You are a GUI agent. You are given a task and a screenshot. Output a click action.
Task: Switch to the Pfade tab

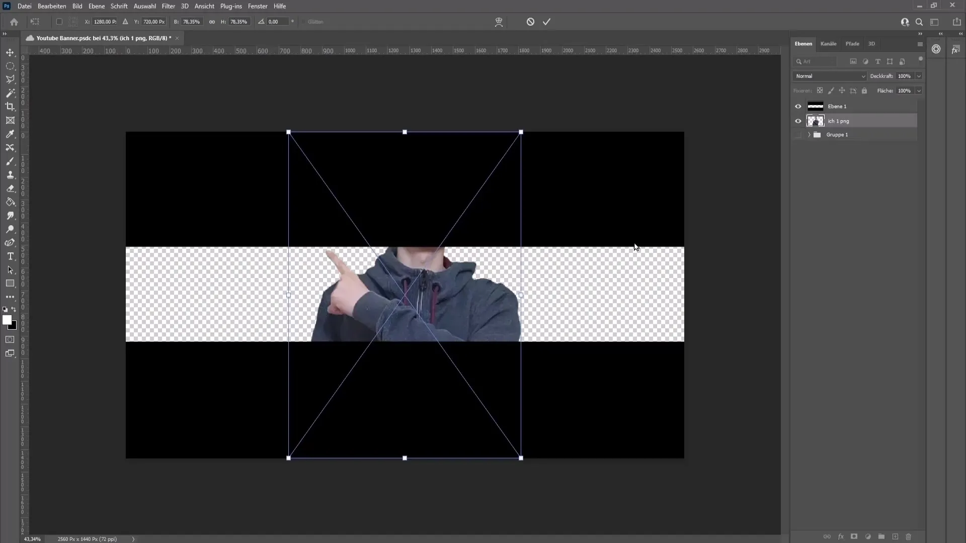tap(852, 44)
